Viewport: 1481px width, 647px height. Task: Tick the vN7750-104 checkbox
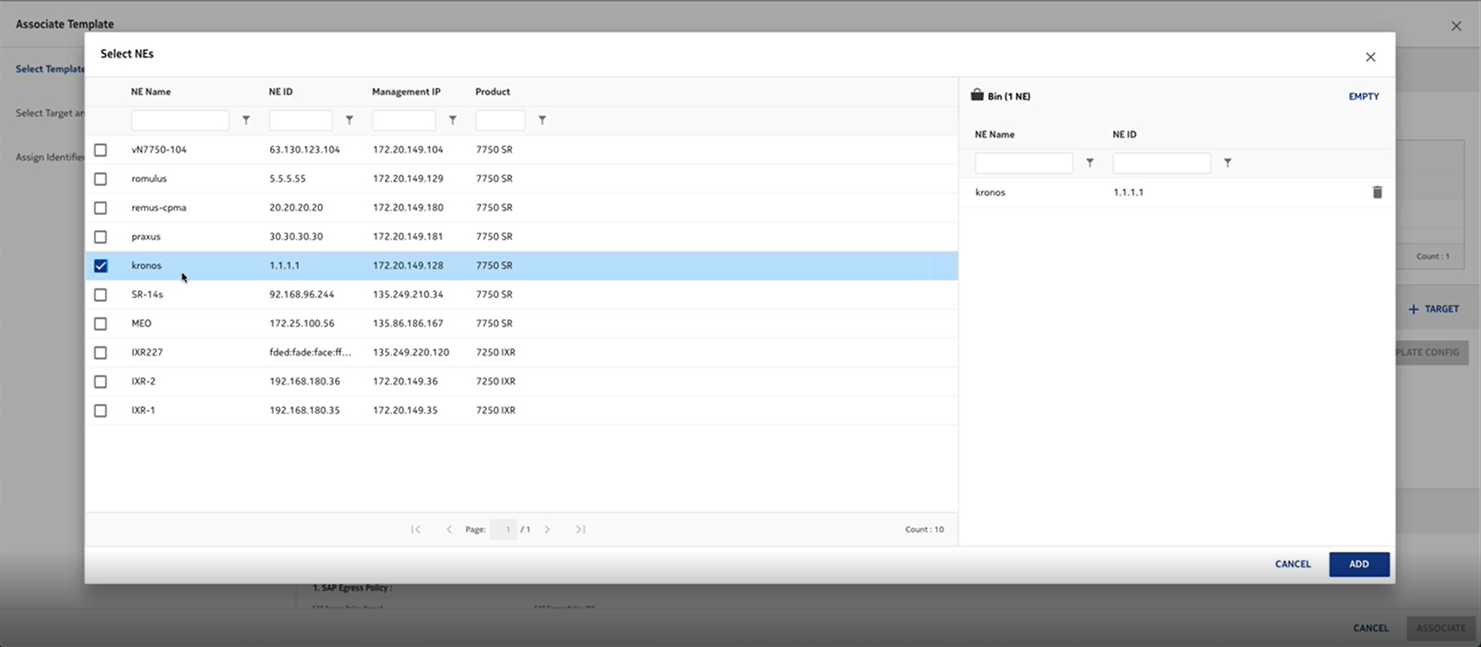point(101,150)
